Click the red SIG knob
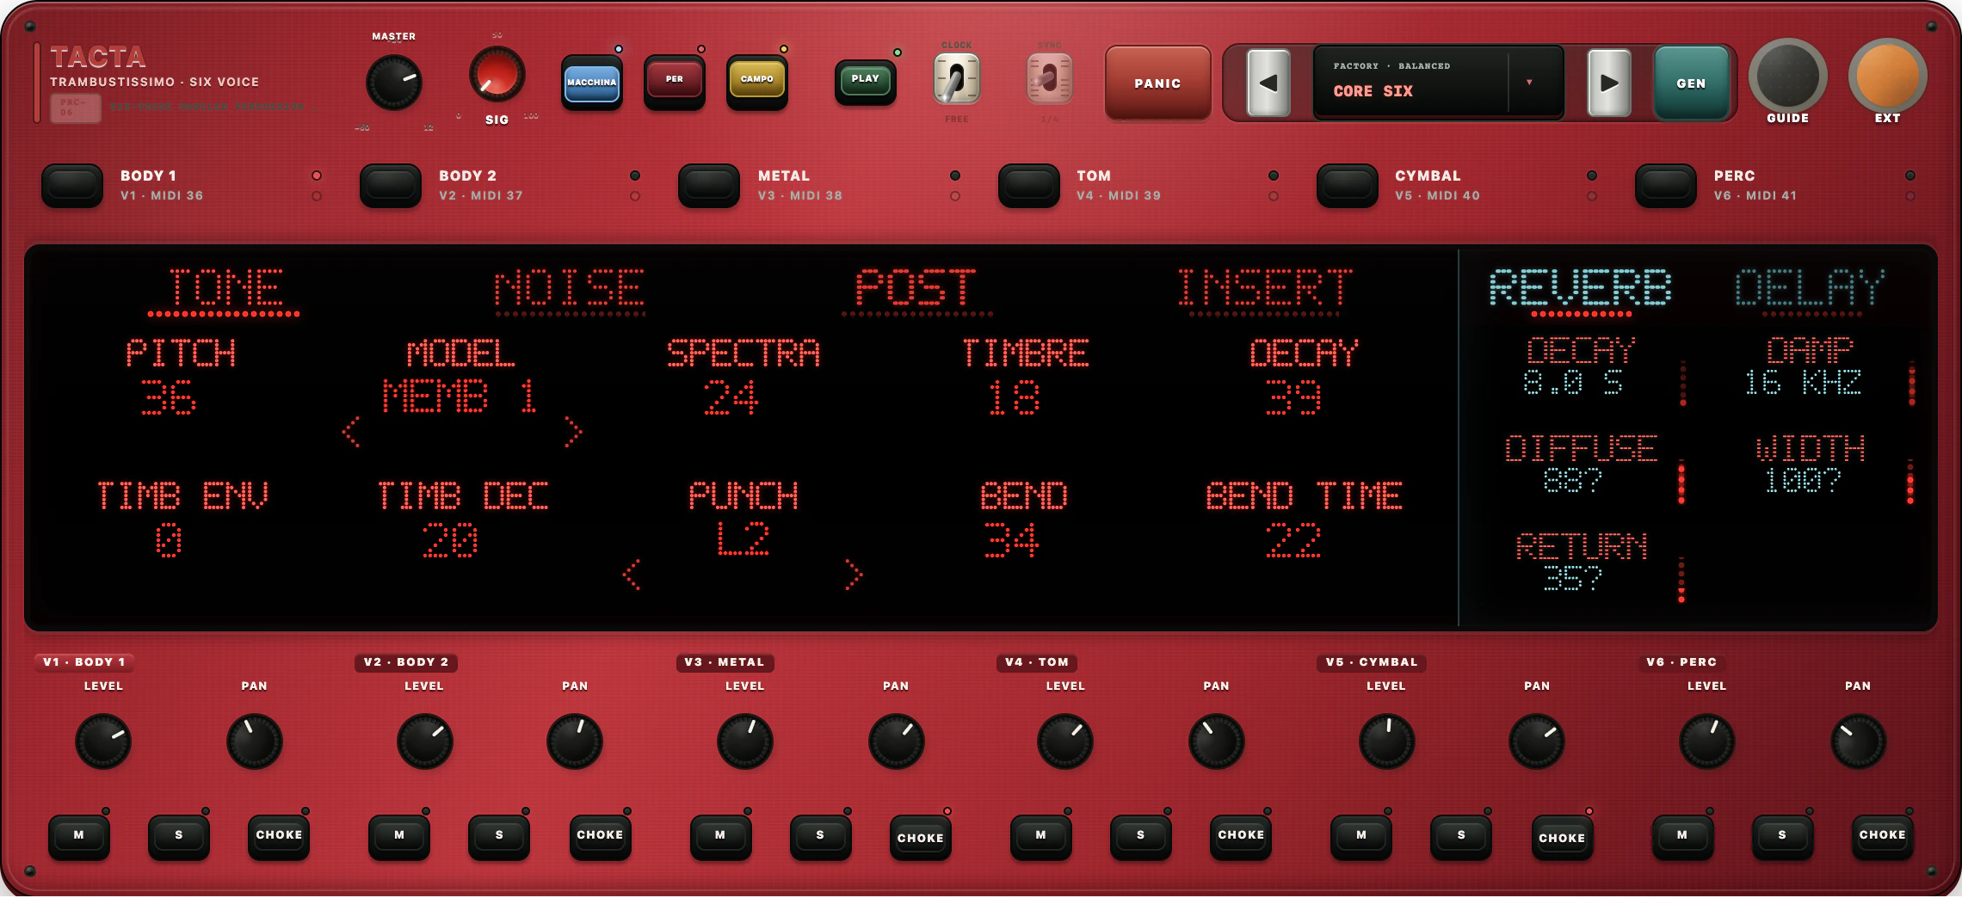The width and height of the screenshot is (1962, 898). click(497, 75)
